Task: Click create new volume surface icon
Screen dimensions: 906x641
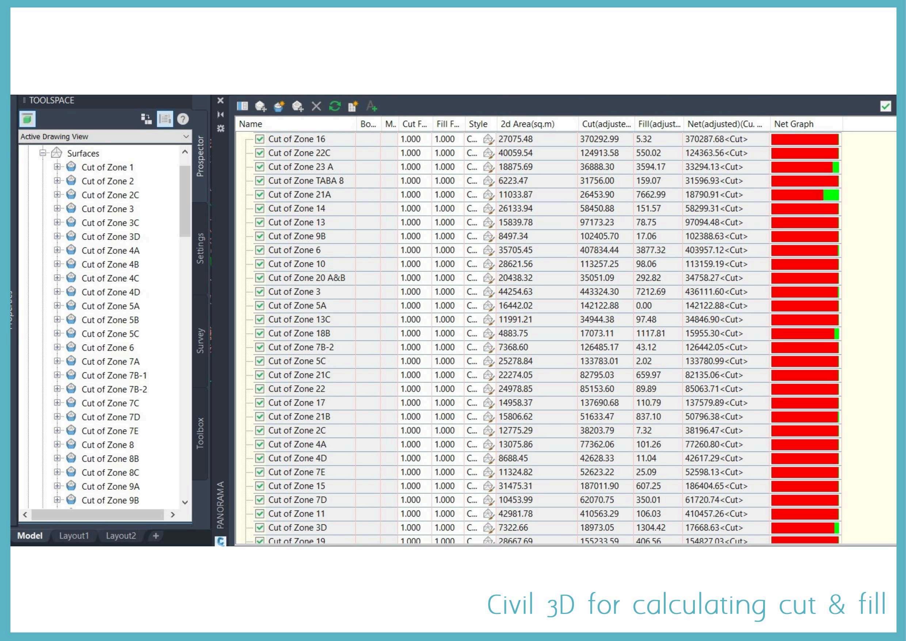Action: click(x=279, y=106)
